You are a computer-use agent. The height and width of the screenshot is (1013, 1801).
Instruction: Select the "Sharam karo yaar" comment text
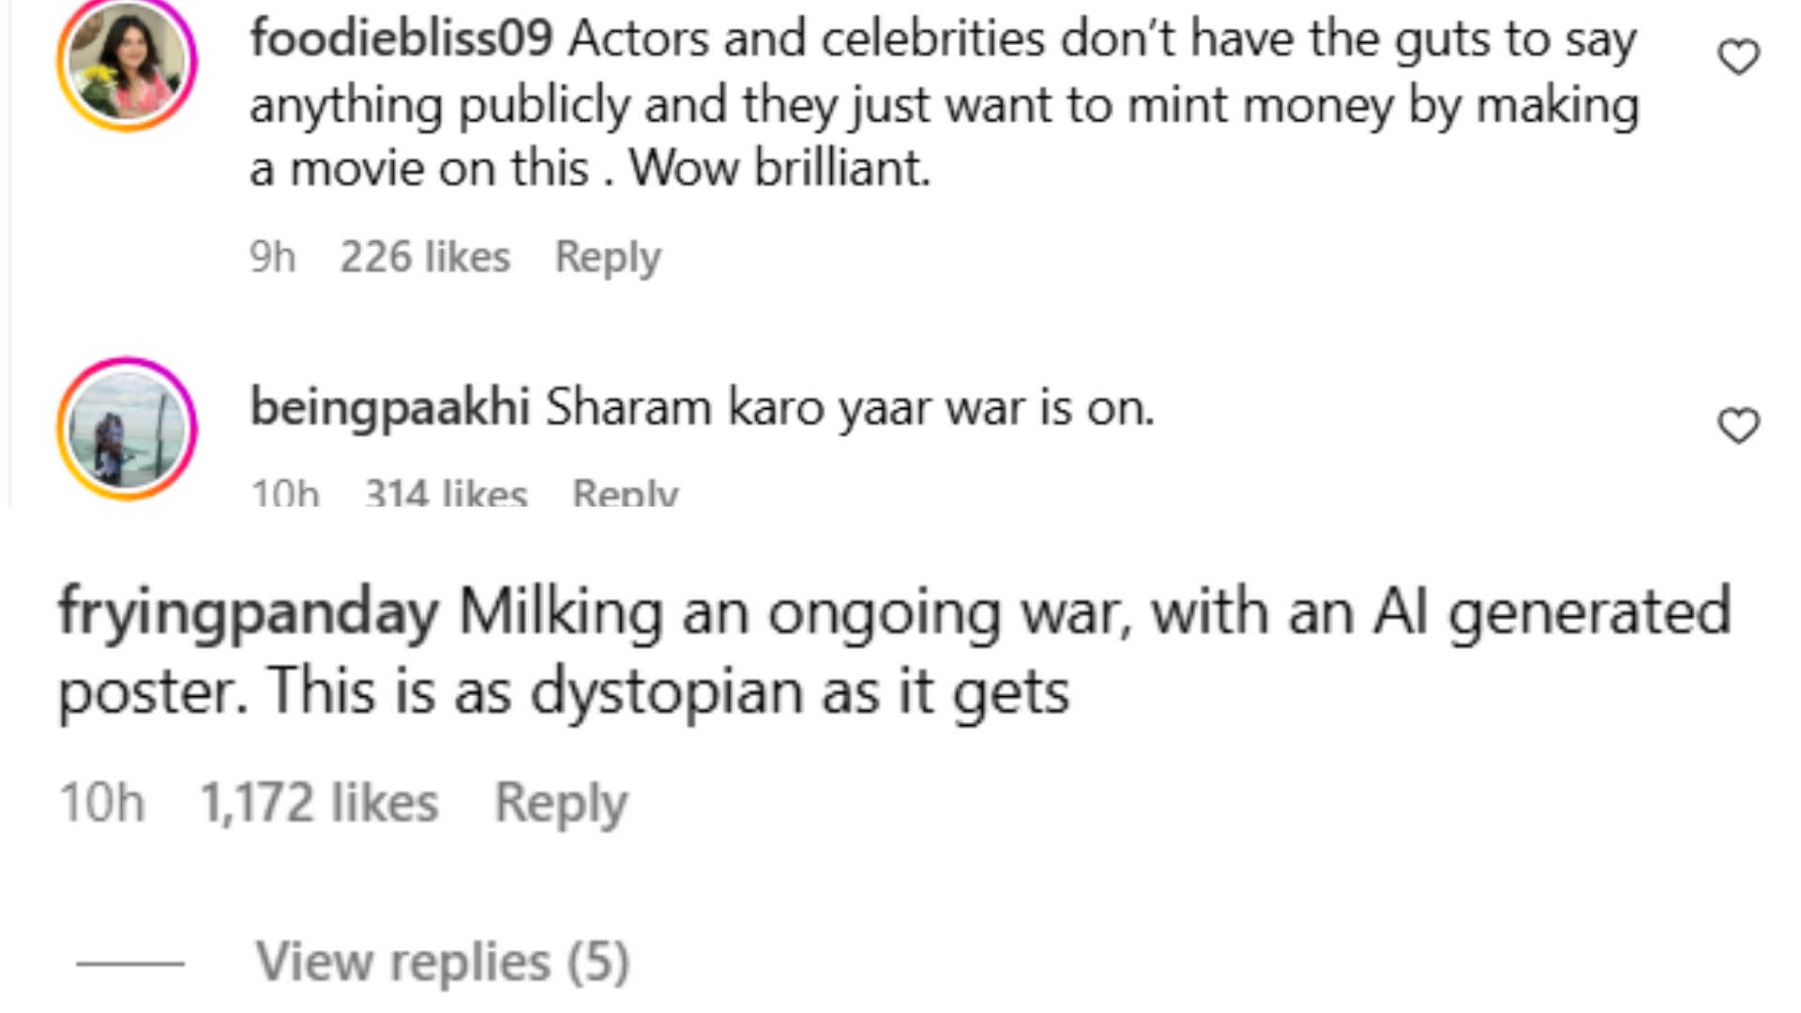850,408
